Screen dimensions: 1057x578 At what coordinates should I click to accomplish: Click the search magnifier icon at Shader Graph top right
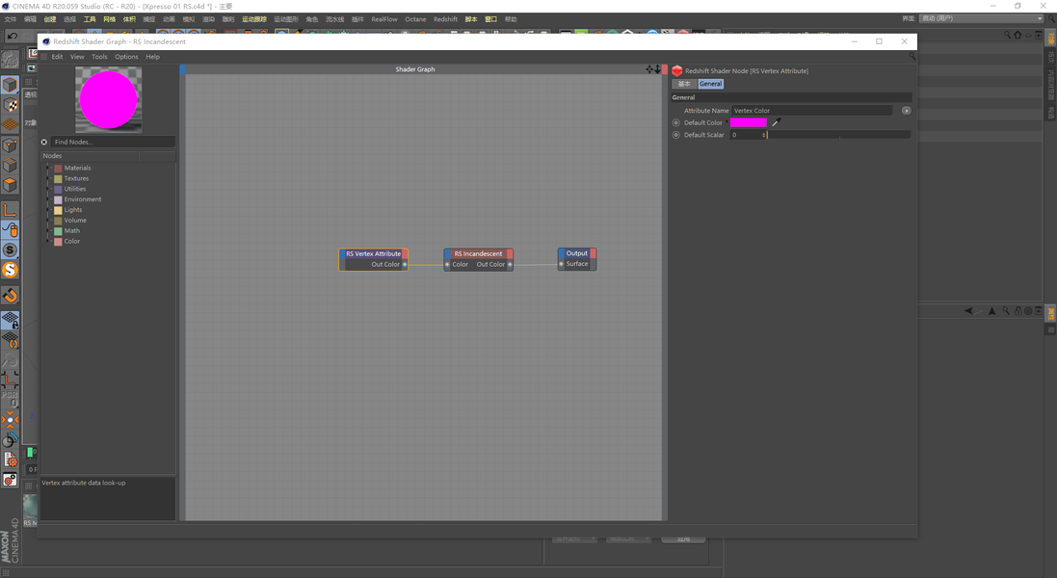(x=912, y=57)
